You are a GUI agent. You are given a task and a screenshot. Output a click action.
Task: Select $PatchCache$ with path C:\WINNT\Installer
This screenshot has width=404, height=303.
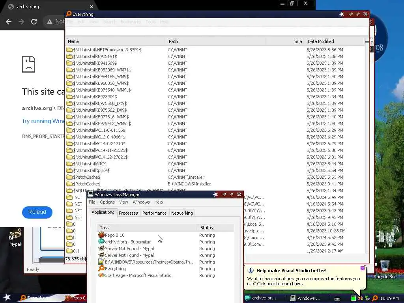coord(86,177)
